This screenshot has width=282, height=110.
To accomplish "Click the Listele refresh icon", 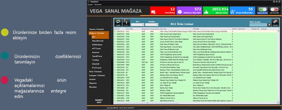I will tap(118, 23).
